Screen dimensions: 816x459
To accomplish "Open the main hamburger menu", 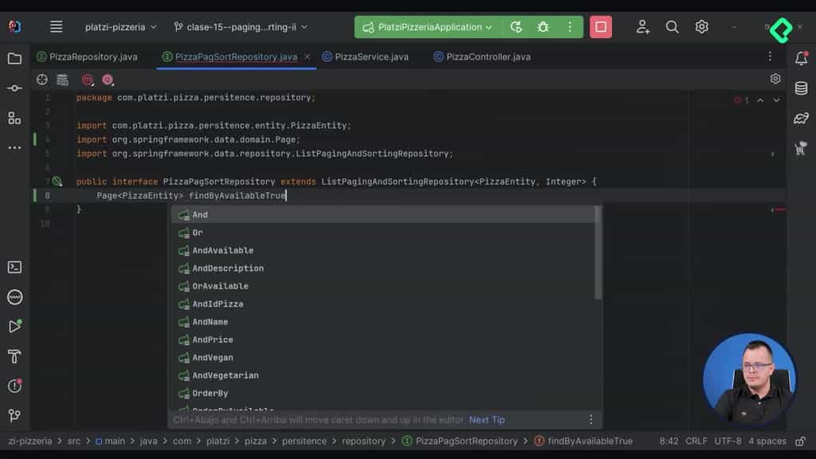I will [x=56, y=26].
